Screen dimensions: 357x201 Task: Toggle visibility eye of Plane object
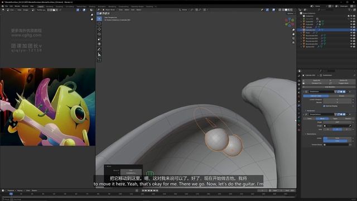pos(351,33)
